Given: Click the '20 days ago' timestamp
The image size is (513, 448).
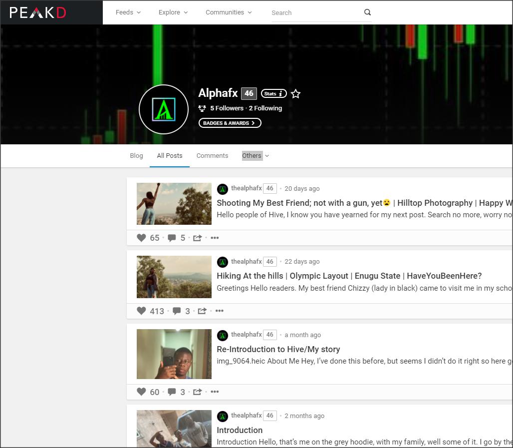Looking at the screenshot, I should [x=302, y=189].
